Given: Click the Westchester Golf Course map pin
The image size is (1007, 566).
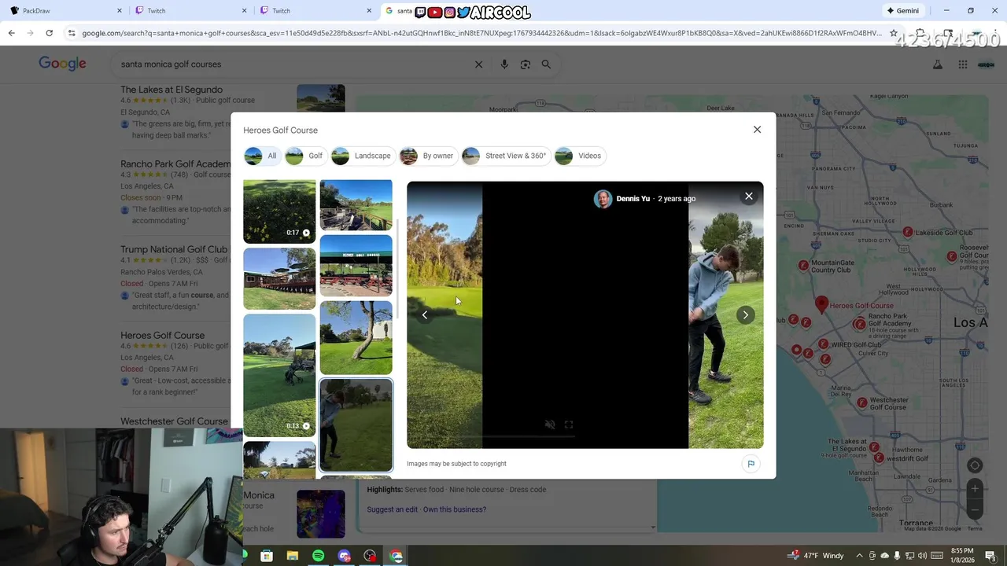Looking at the screenshot, I should (862, 402).
